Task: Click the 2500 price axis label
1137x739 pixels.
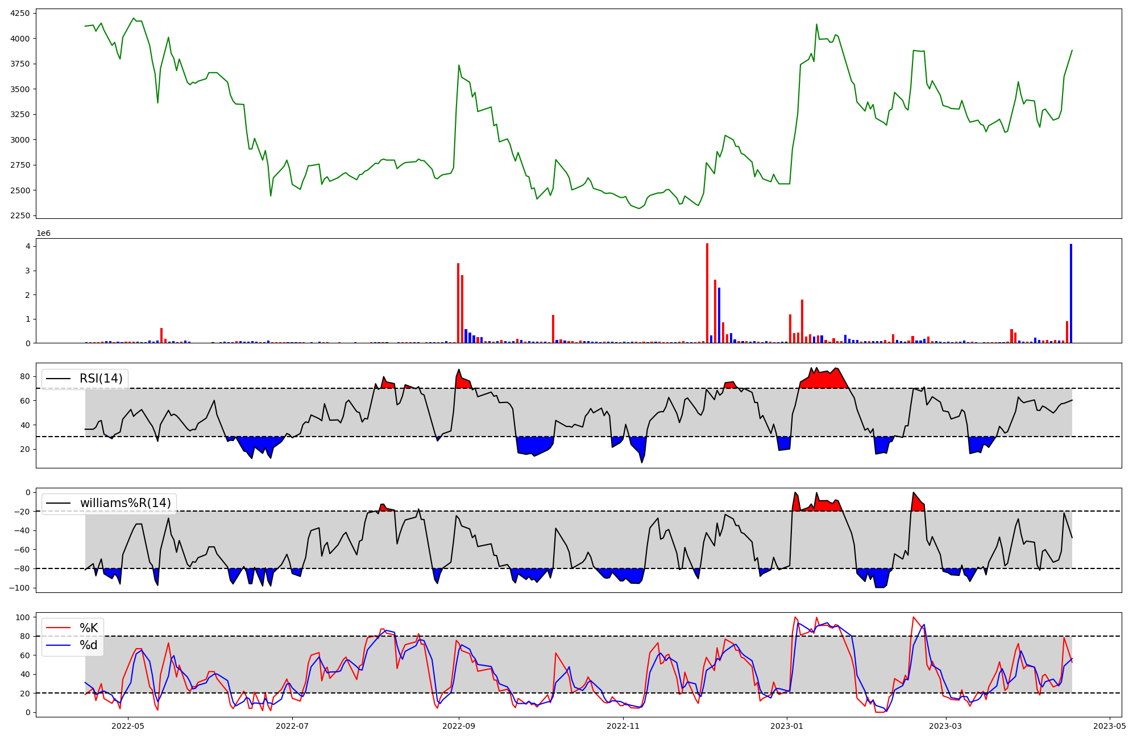Action: point(21,190)
